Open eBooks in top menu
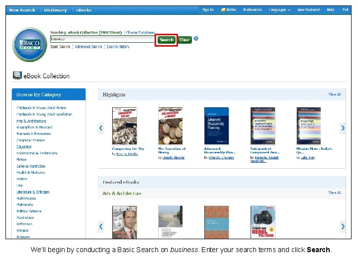This screenshot has height=268, width=358. pos(84,10)
